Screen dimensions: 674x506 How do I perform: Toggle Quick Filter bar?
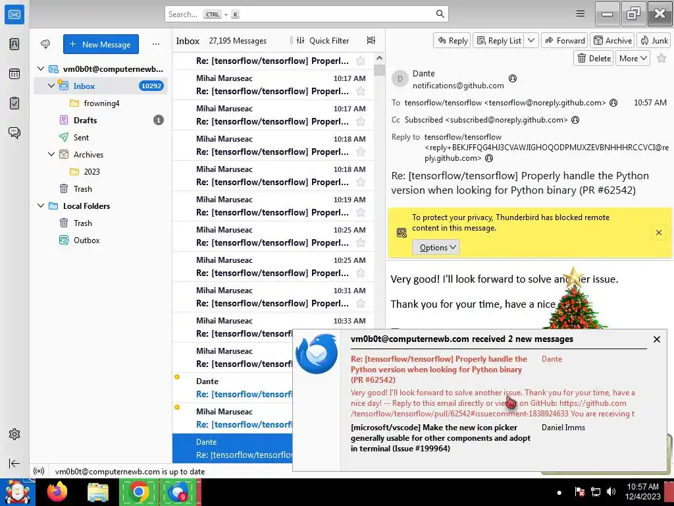[323, 40]
